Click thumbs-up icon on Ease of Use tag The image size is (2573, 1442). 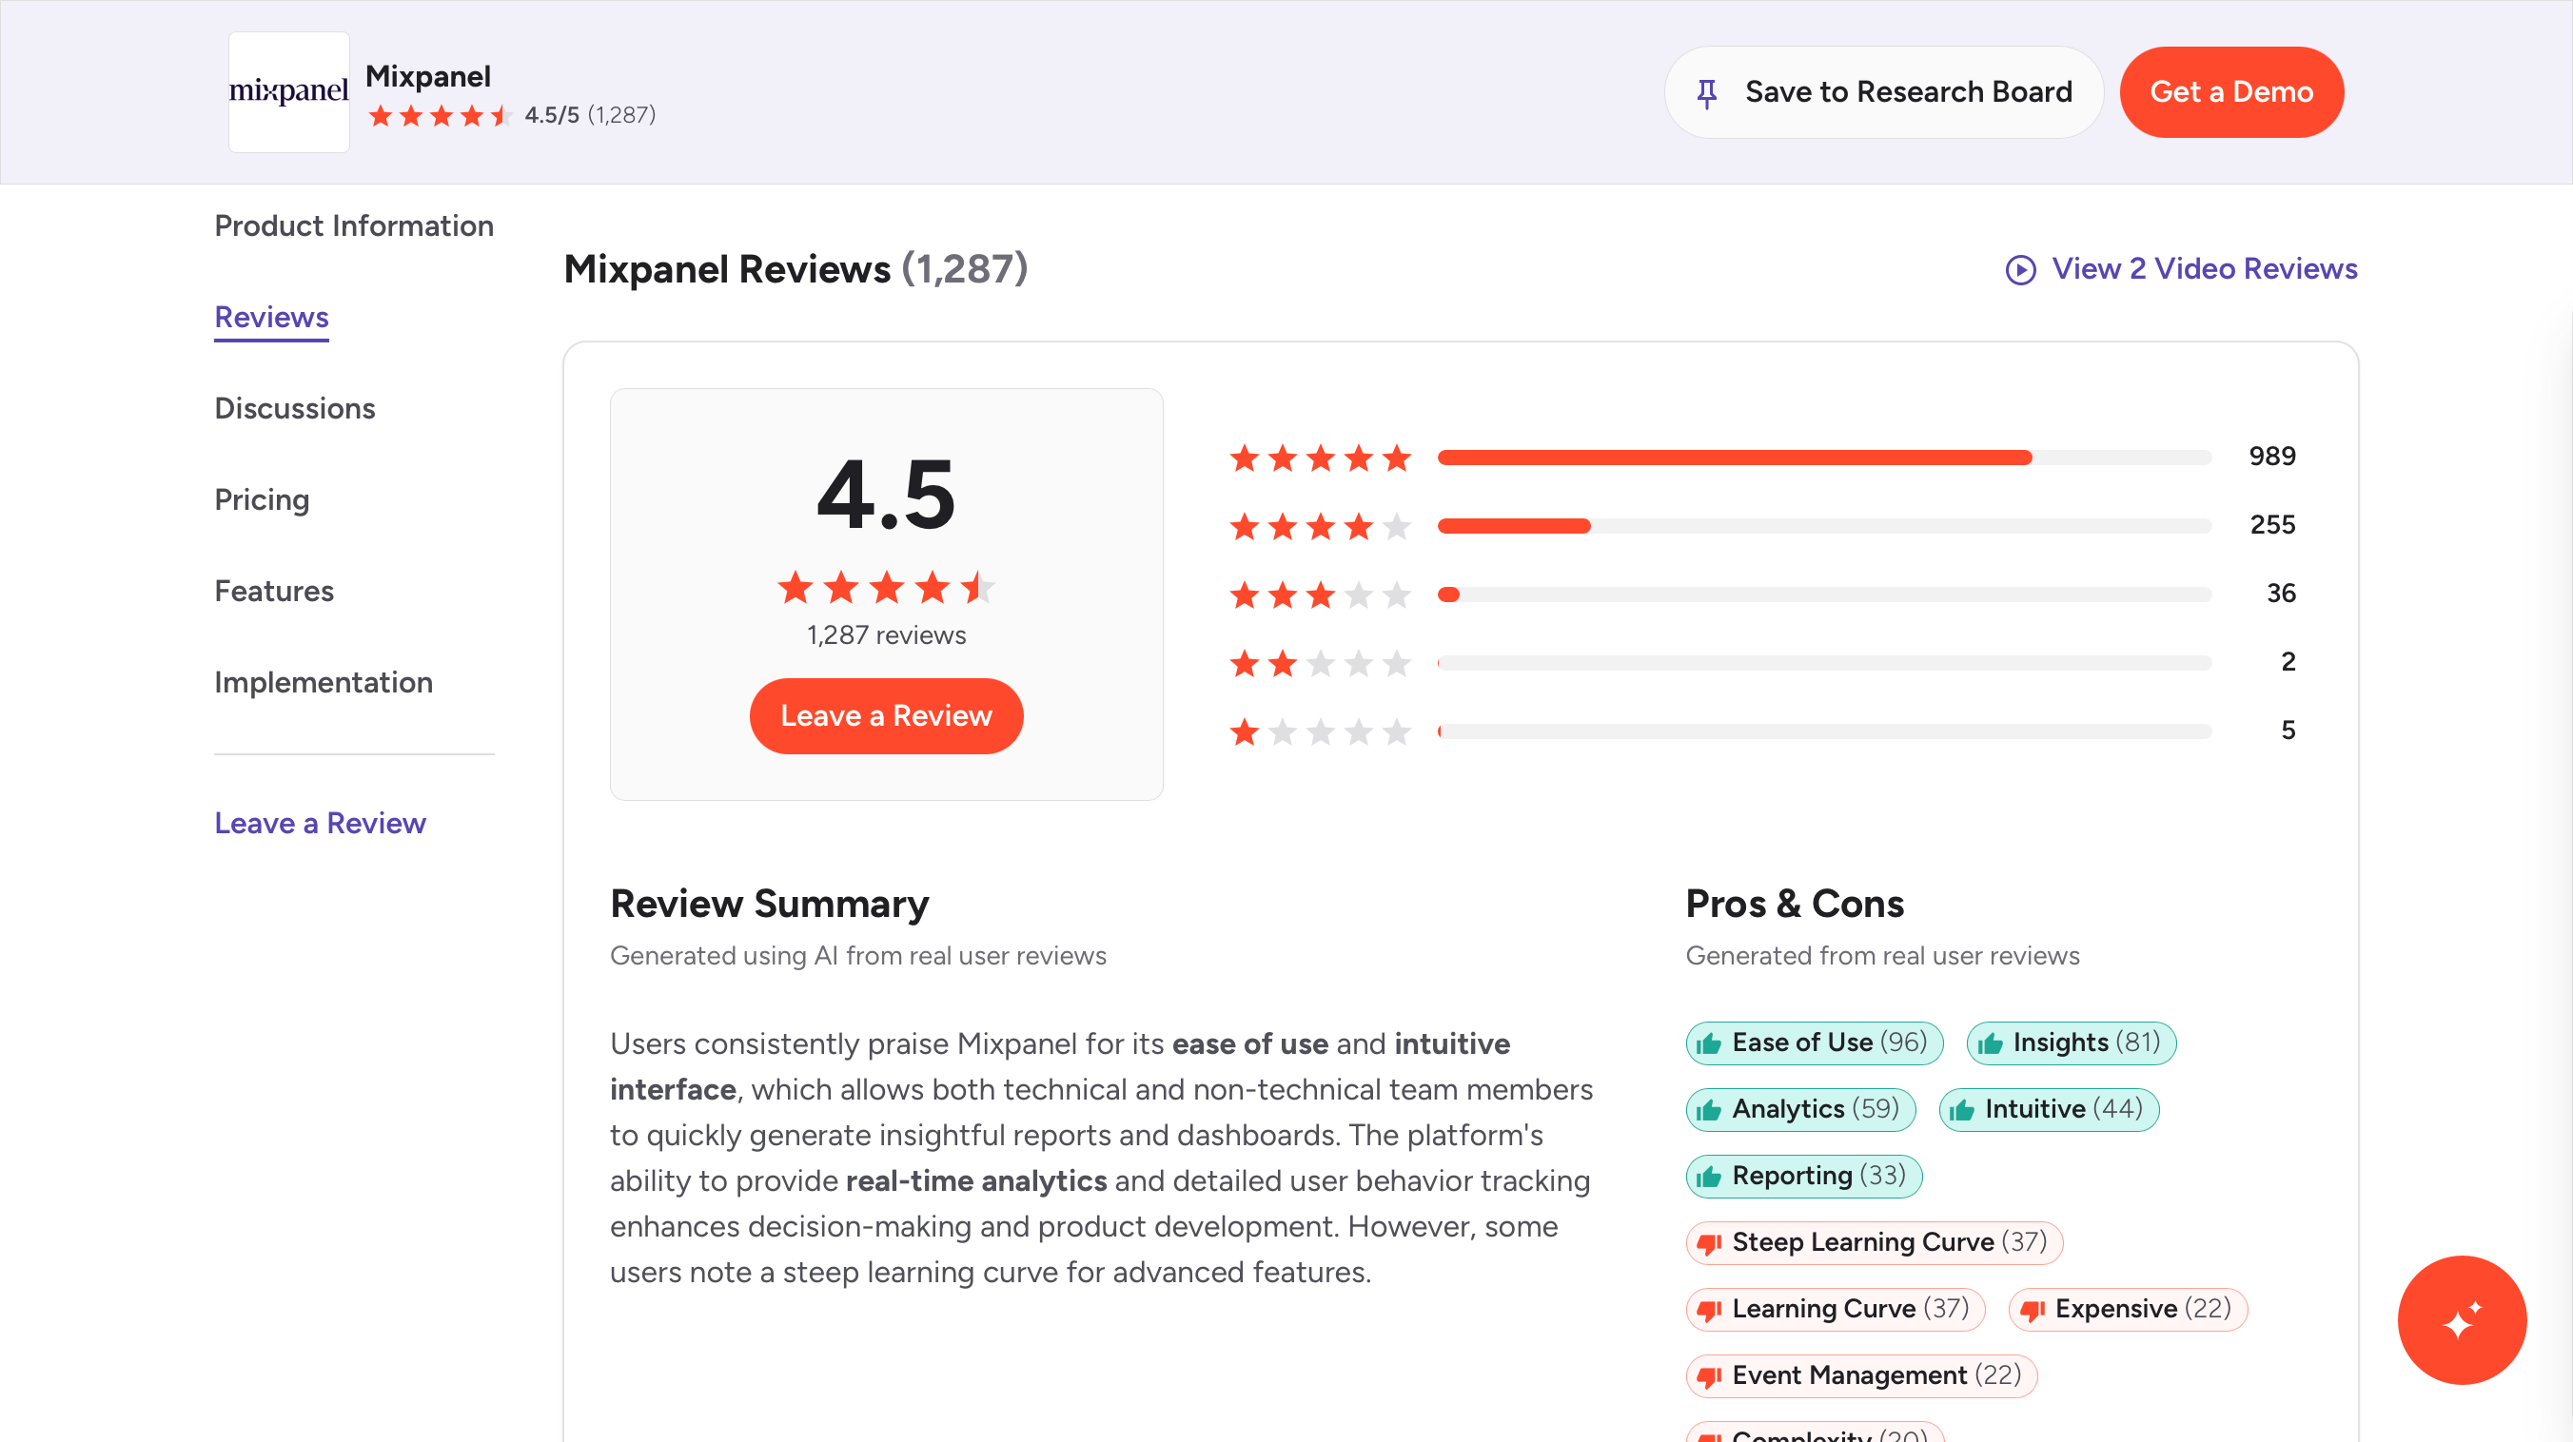click(x=1709, y=1043)
